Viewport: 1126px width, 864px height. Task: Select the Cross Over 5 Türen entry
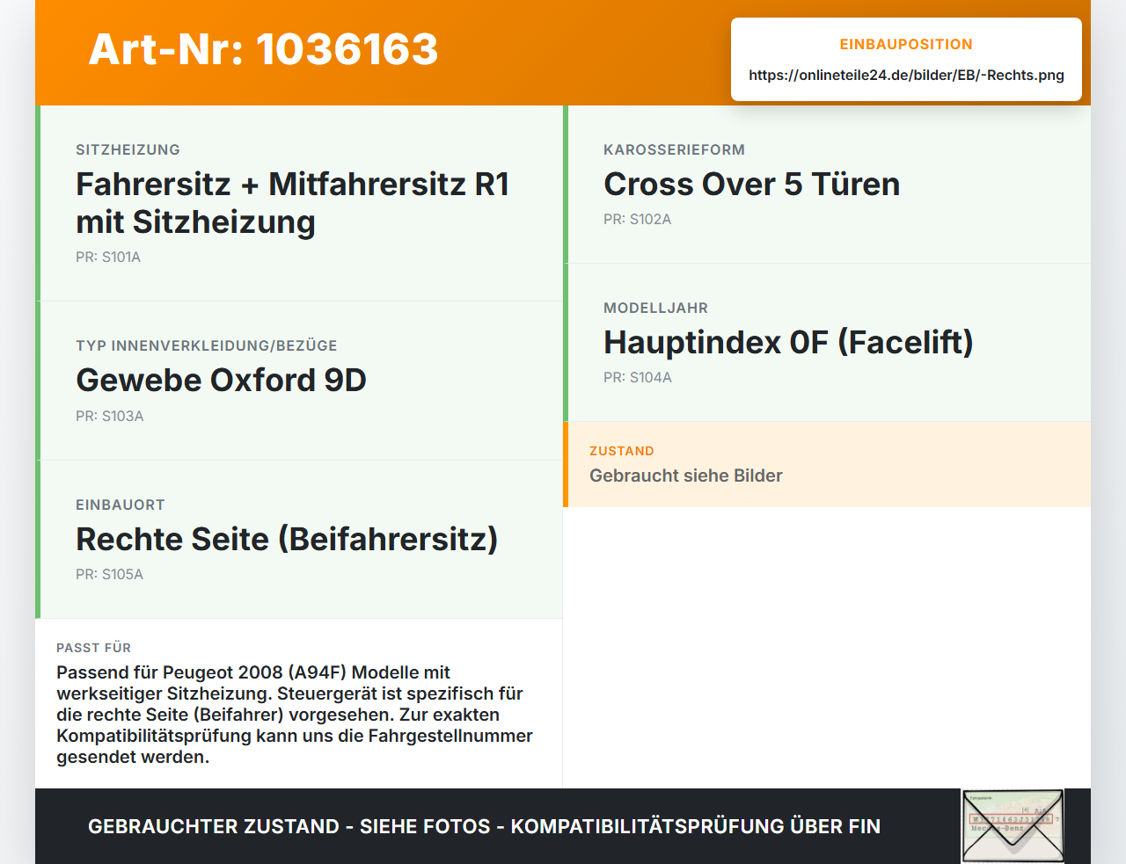click(x=827, y=185)
